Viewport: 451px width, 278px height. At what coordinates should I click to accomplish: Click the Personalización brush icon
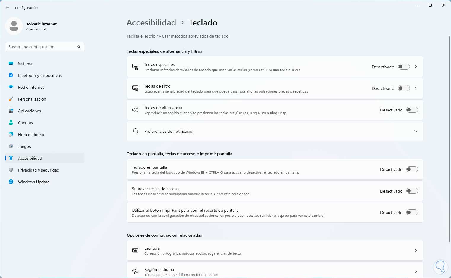click(x=11, y=99)
